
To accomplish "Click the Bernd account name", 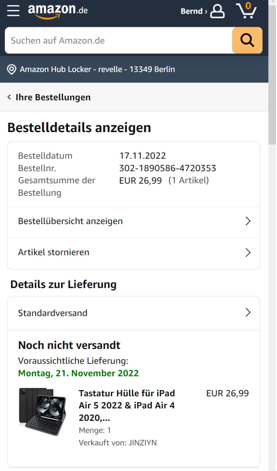I will pos(192,11).
